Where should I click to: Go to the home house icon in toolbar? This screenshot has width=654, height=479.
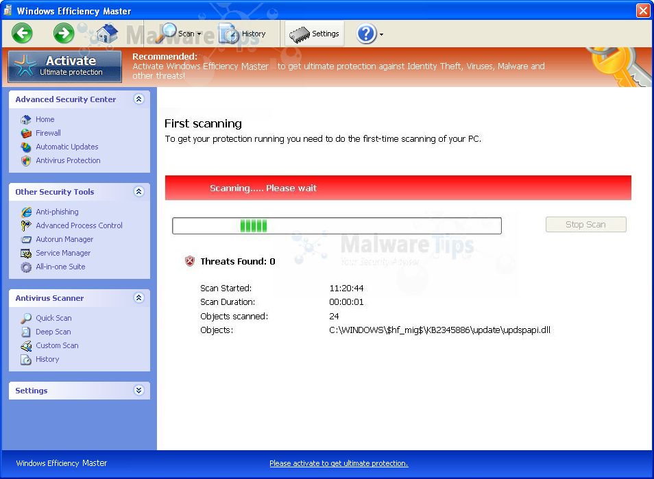click(107, 33)
